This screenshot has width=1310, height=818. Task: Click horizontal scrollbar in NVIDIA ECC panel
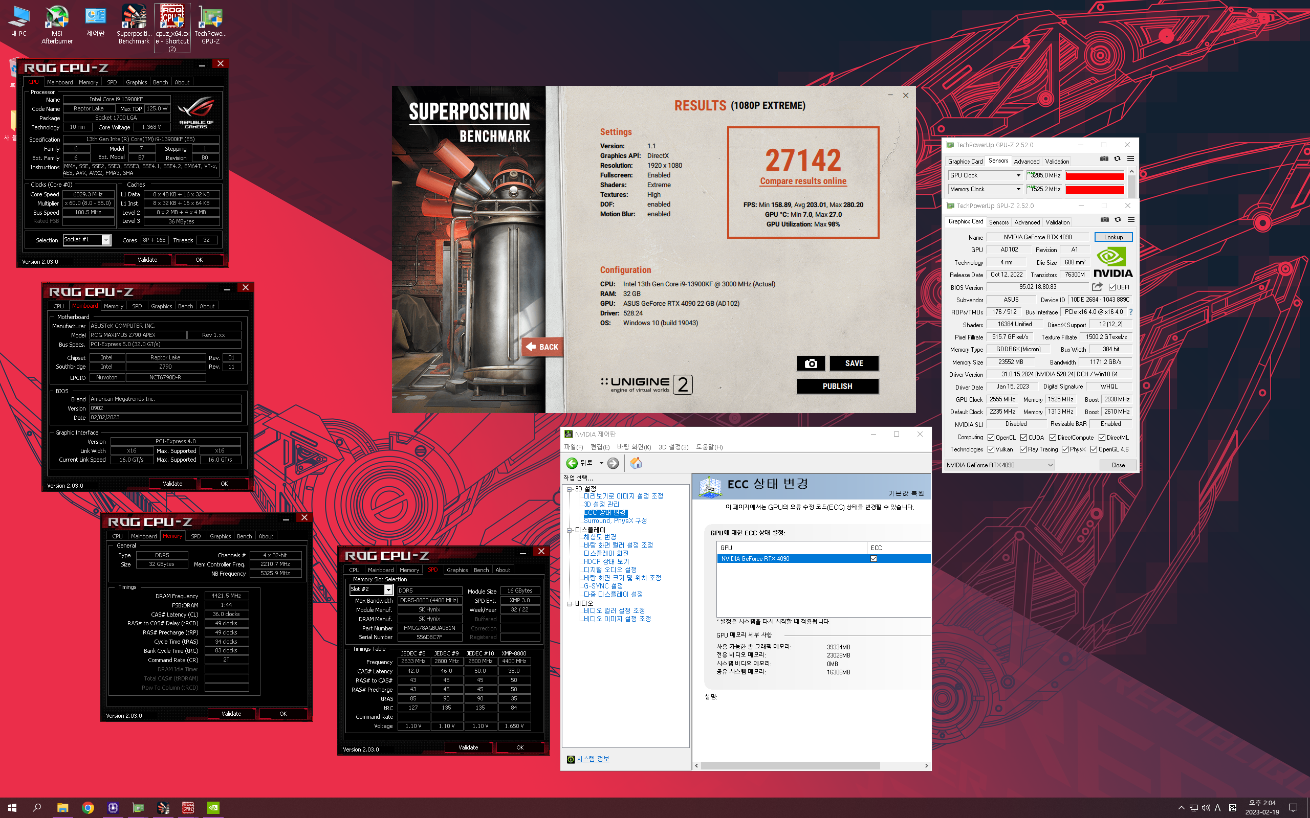coord(790,765)
